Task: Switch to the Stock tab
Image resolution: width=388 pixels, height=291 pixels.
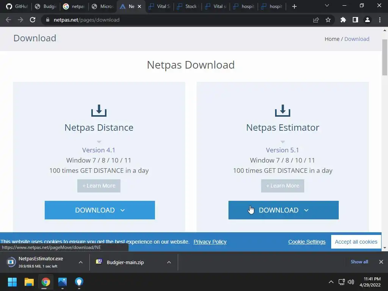Action: click(188, 6)
